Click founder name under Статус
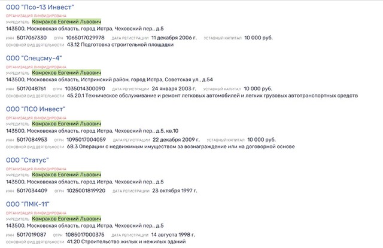383x248 pixels. coord(66,174)
